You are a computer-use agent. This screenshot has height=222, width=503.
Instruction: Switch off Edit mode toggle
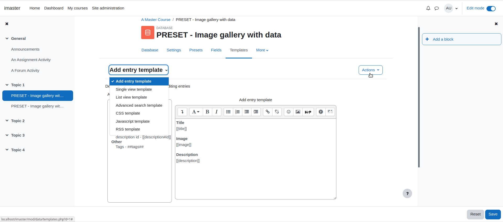[491, 8]
